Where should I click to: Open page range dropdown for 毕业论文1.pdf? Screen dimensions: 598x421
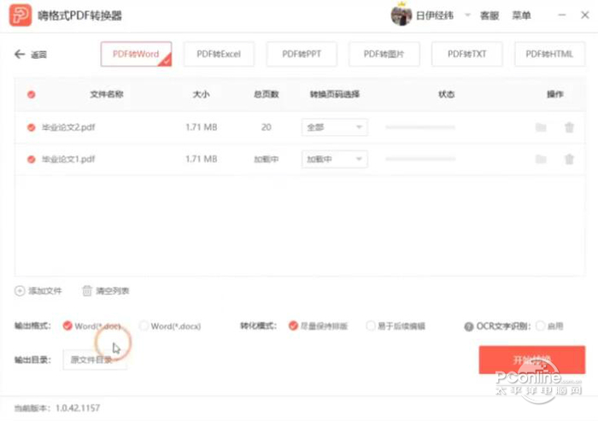335,159
